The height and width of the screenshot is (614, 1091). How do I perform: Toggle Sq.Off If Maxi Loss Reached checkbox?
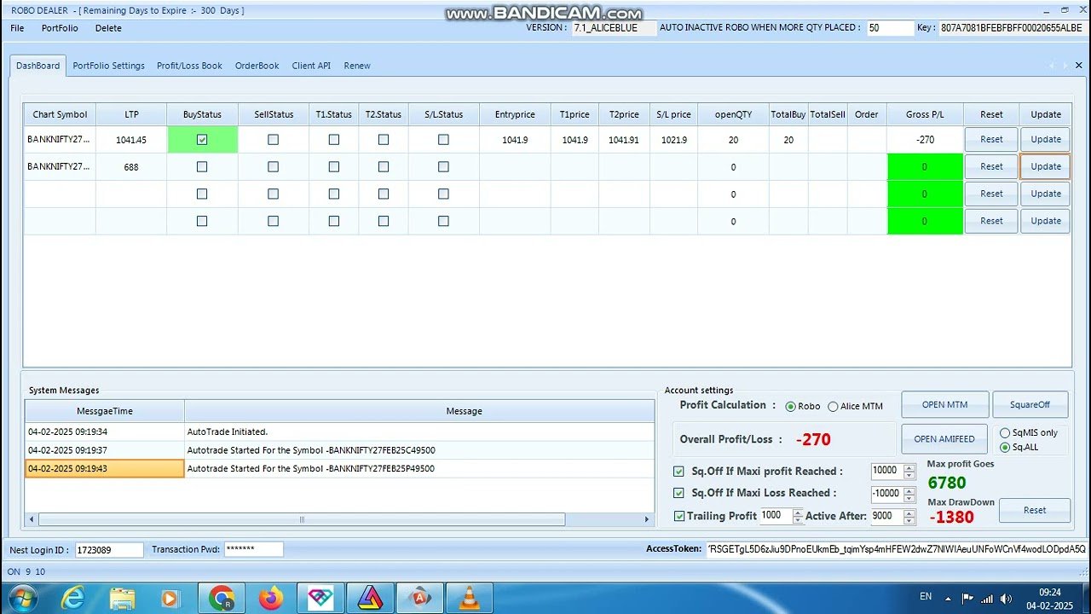point(678,493)
